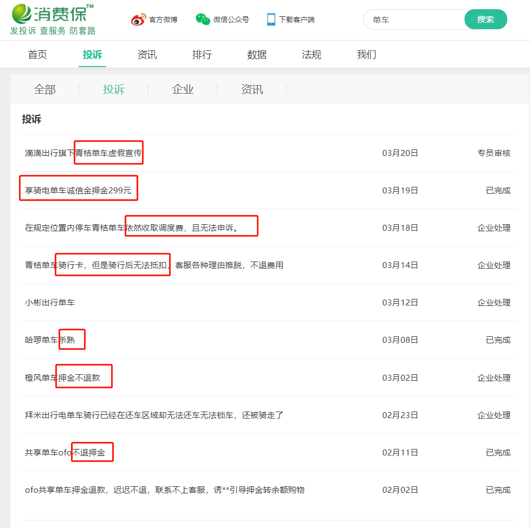Click 企业处理 status in the 橙风单车 row
The height and width of the screenshot is (528, 530).
tap(494, 377)
